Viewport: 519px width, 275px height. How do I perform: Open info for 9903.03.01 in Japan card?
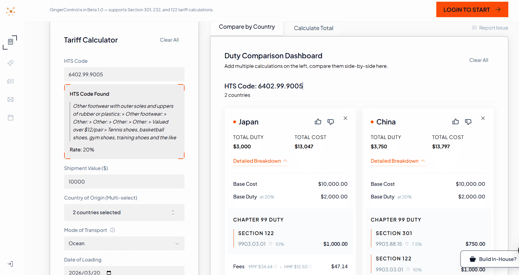pos(270,244)
